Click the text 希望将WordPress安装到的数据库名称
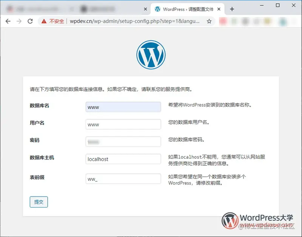Image resolution: width=302 pixels, height=237 pixels. tap(210, 105)
